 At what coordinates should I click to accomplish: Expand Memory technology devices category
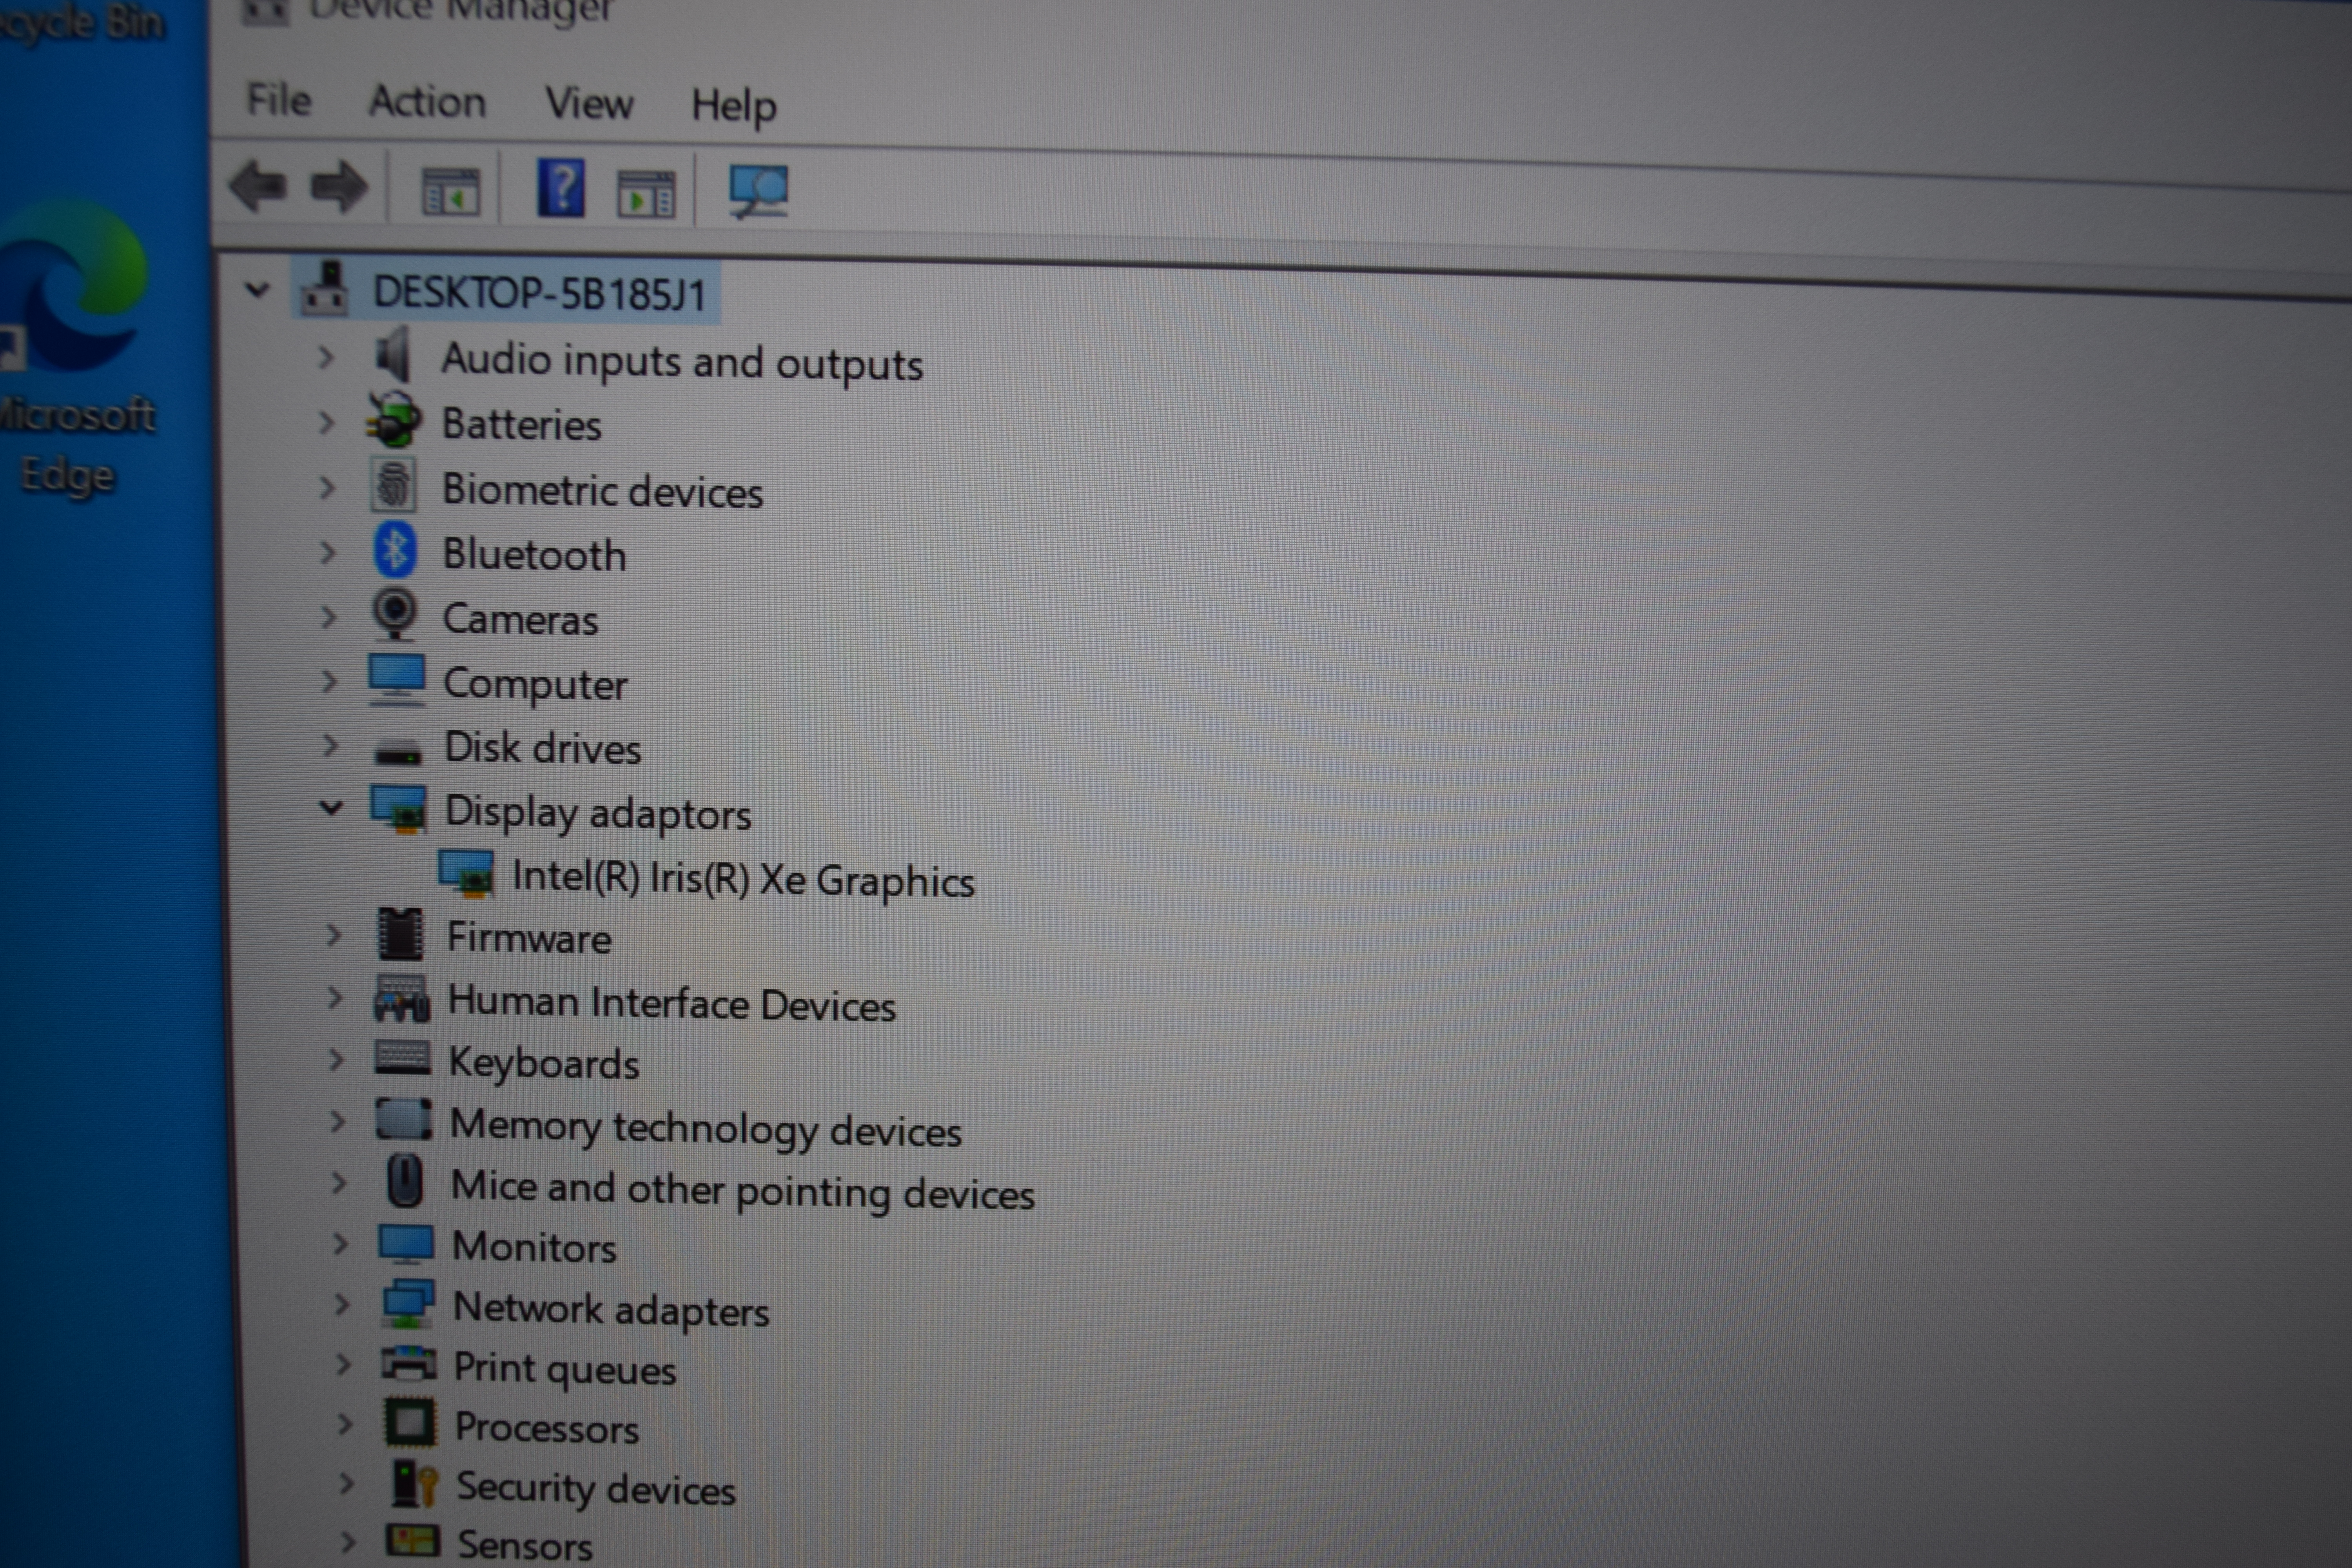point(338,1121)
